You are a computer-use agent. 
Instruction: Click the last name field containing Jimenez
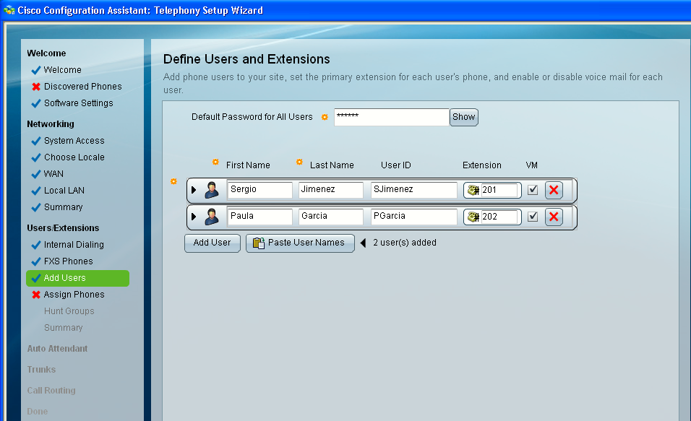[x=331, y=190]
